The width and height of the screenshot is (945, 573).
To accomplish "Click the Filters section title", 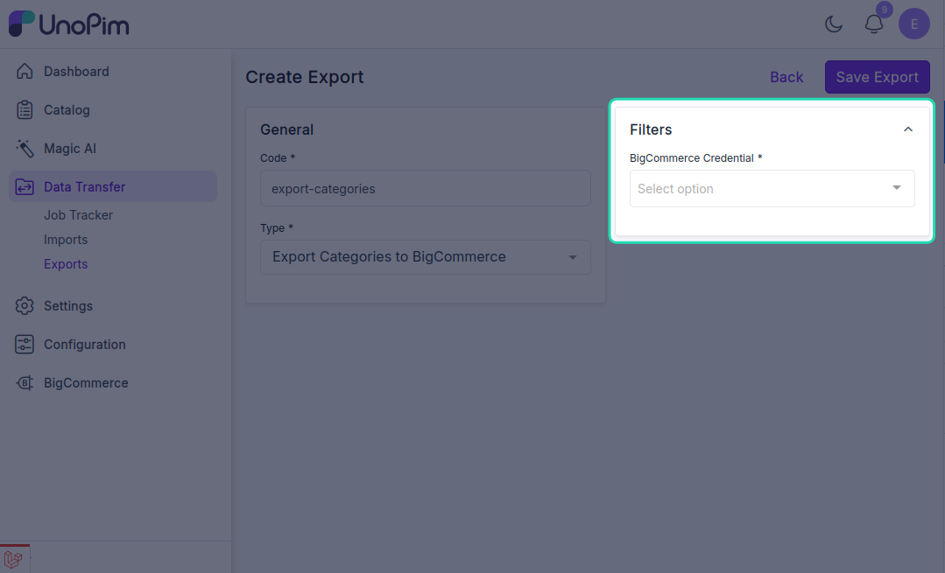I will pyautogui.click(x=651, y=129).
